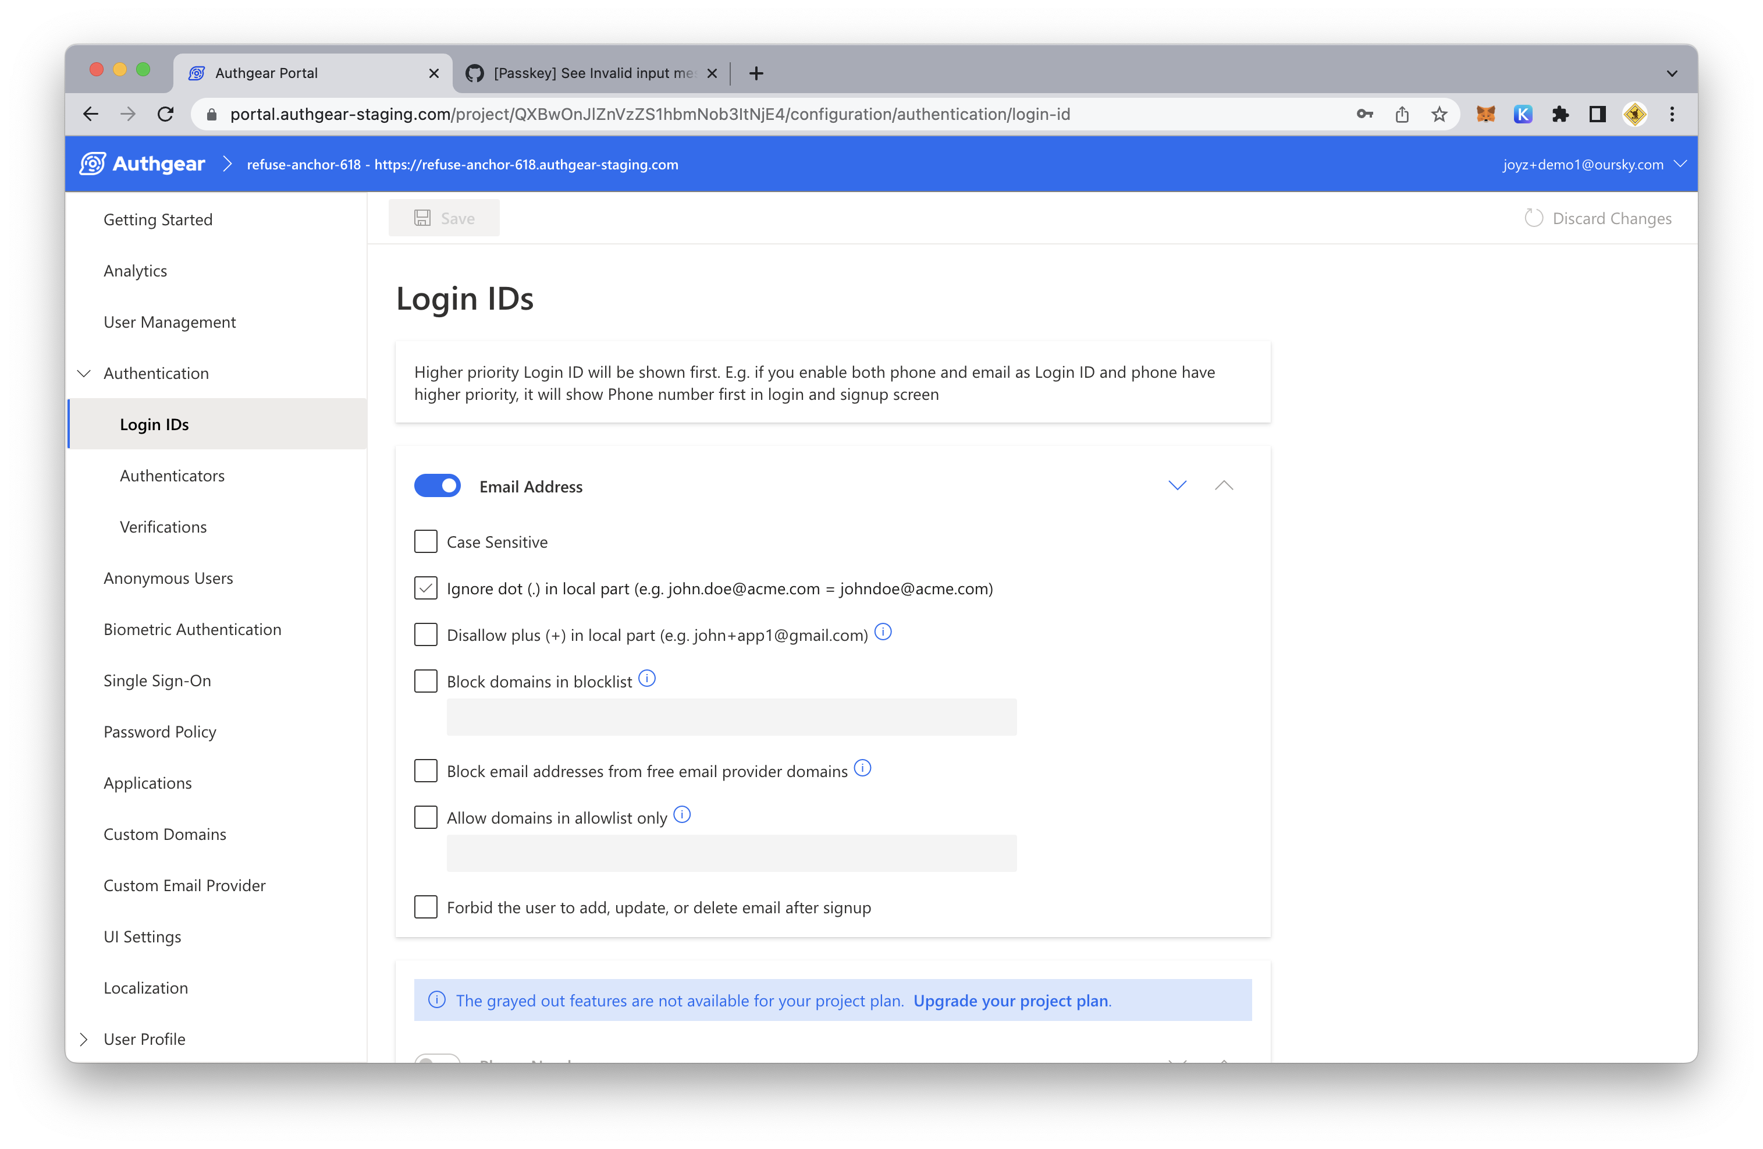Uncheck Ignore dot in local part

point(426,587)
